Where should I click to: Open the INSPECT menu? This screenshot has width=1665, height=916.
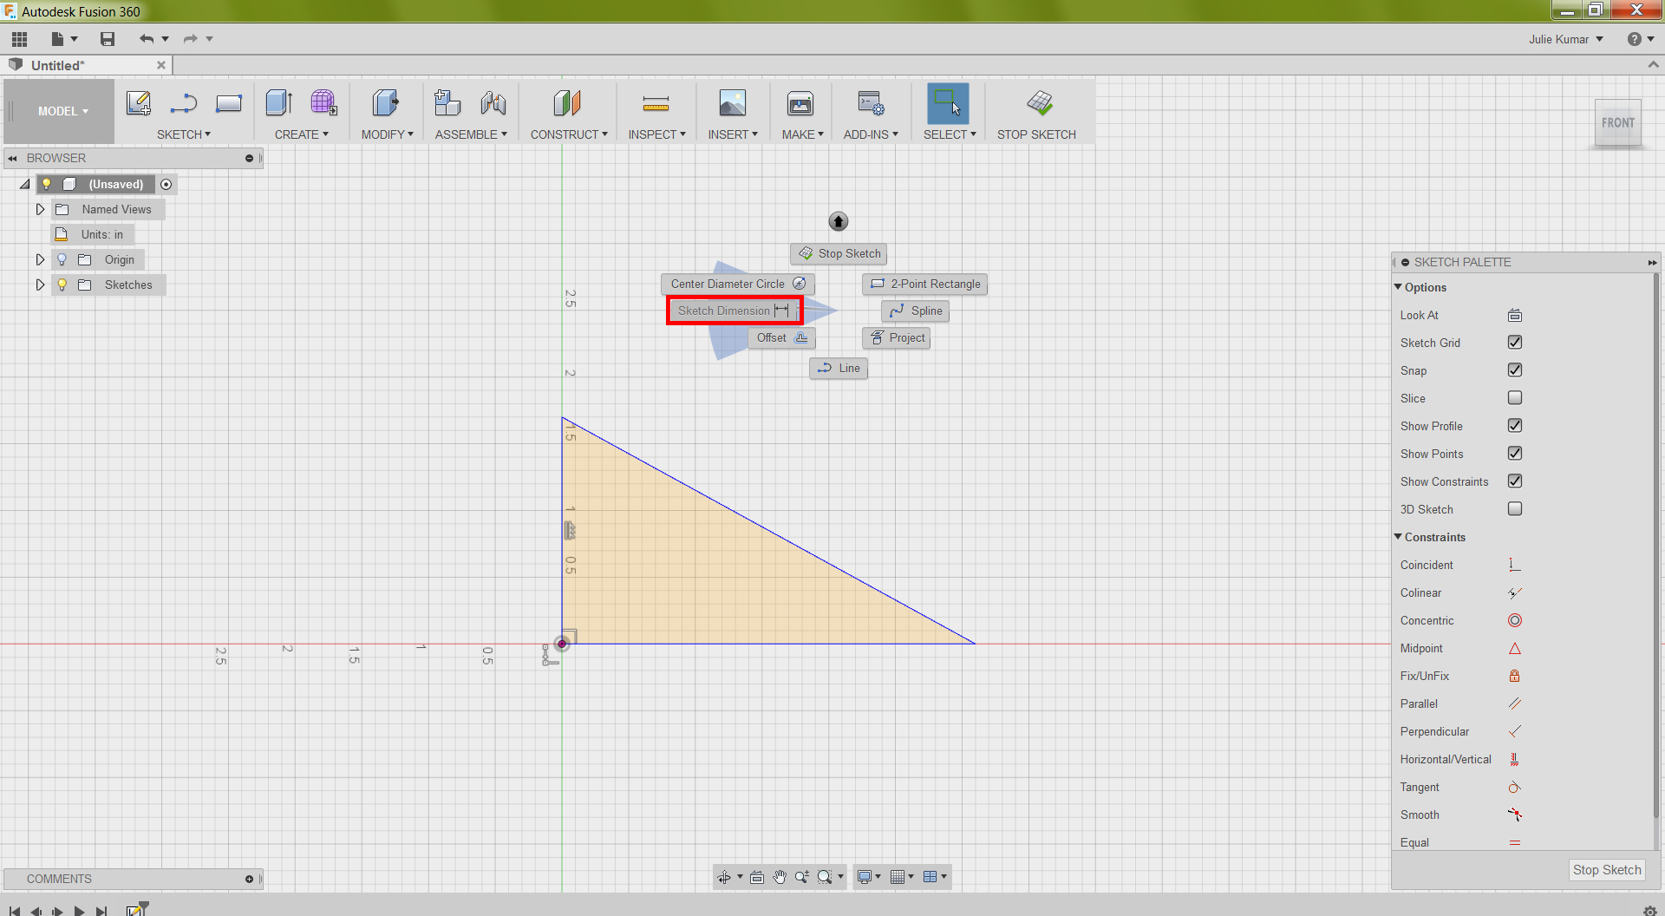click(657, 134)
